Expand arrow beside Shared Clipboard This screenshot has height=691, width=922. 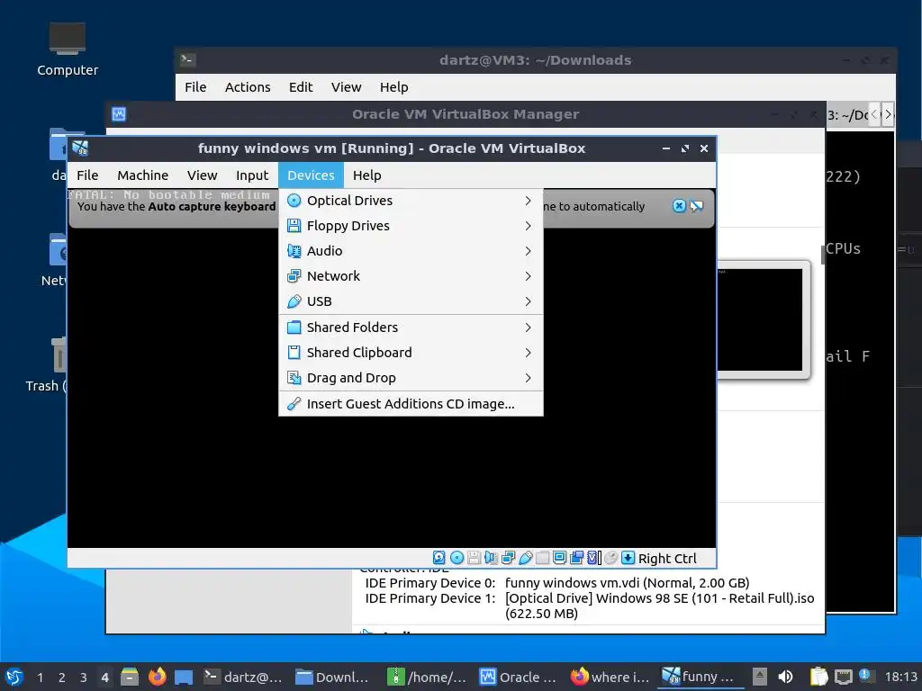528,353
